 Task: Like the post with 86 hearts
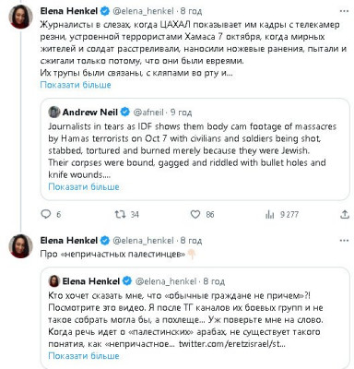point(195,214)
